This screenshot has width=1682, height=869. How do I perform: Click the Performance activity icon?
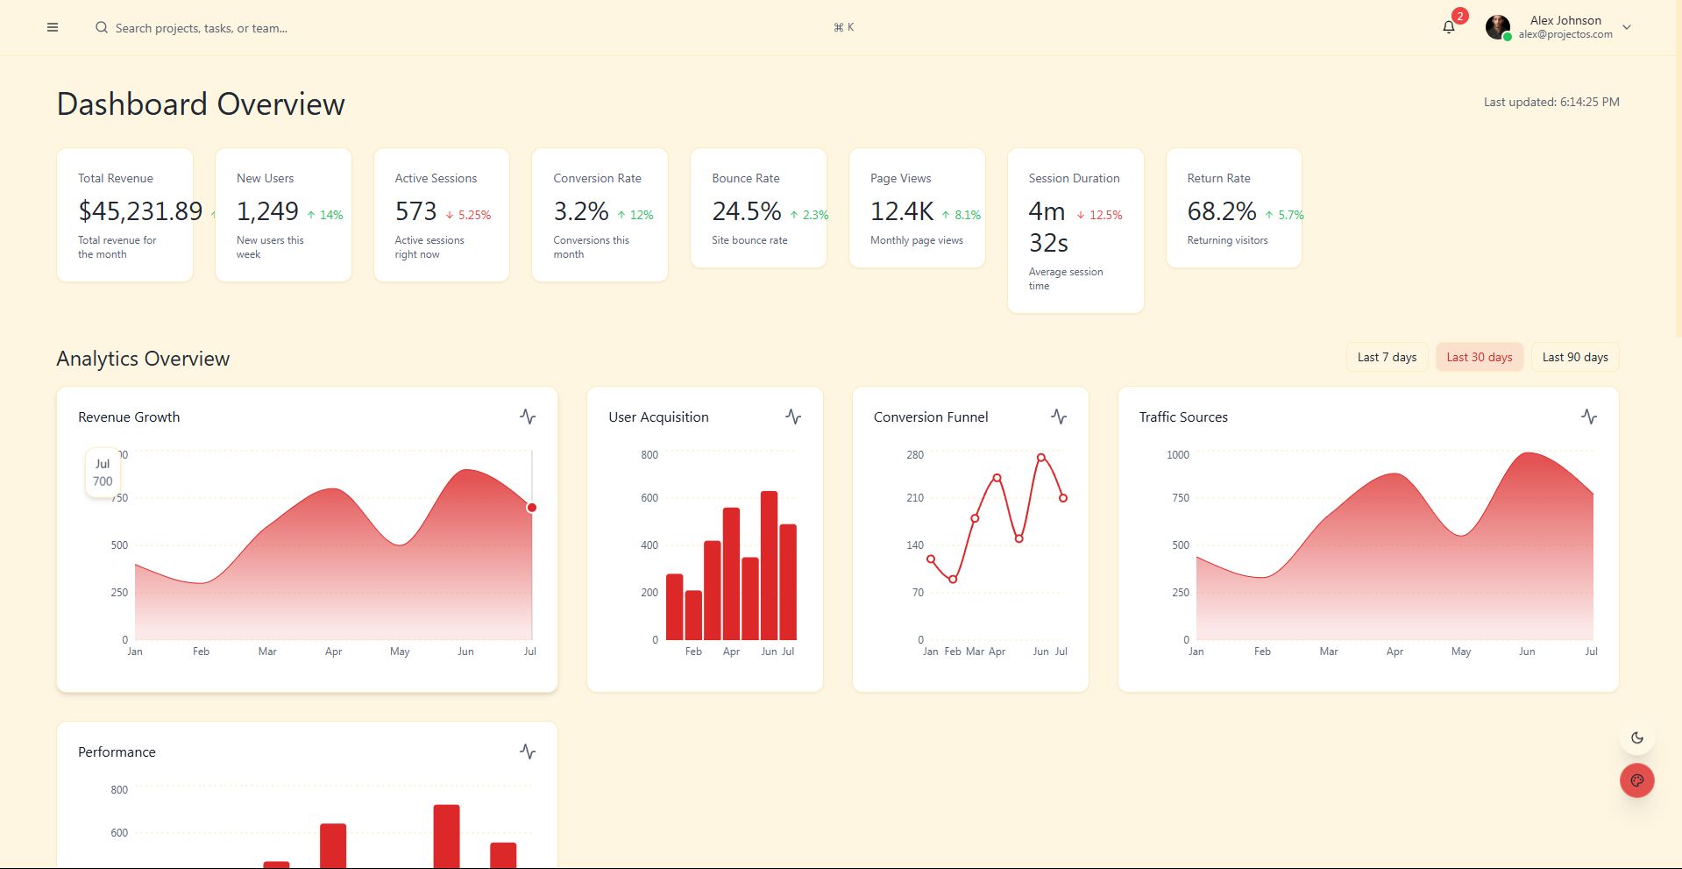(x=528, y=751)
